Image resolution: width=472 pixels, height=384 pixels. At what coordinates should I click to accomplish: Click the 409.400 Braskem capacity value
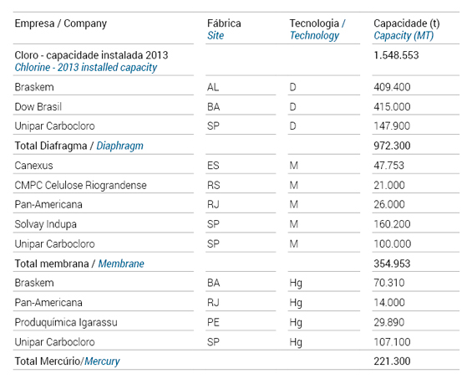click(x=392, y=87)
